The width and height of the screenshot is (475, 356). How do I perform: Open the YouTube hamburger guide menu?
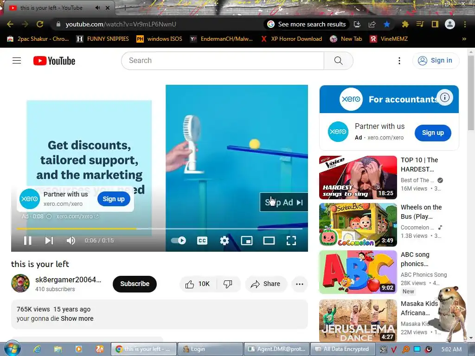[17, 61]
